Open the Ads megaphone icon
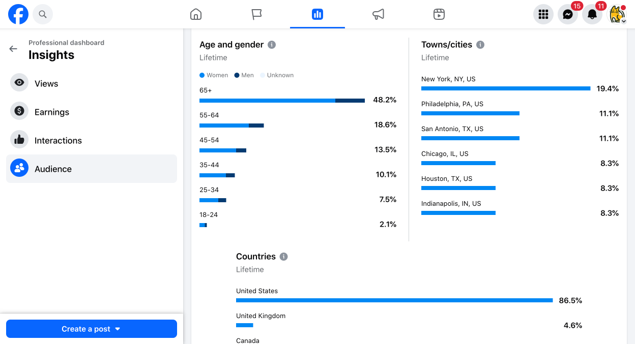This screenshot has height=344, width=635. click(x=378, y=14)
